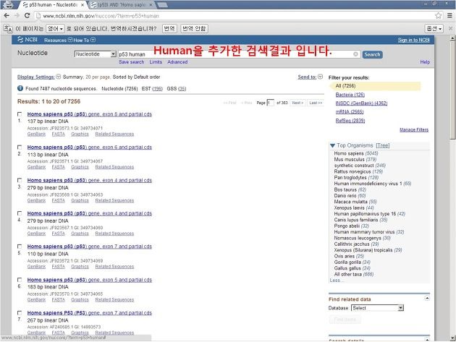Clear the search box with the x icon
This screenshot has width=456, height=342.
click(355, 54)
